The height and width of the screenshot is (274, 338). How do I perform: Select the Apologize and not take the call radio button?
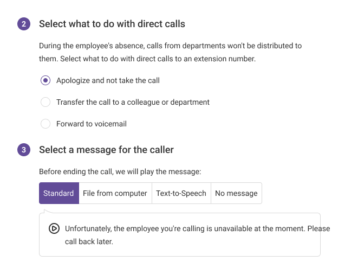(46, 80)
